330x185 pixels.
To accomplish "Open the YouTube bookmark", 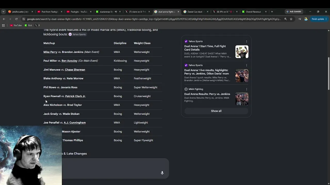I will tap(16, 25).
